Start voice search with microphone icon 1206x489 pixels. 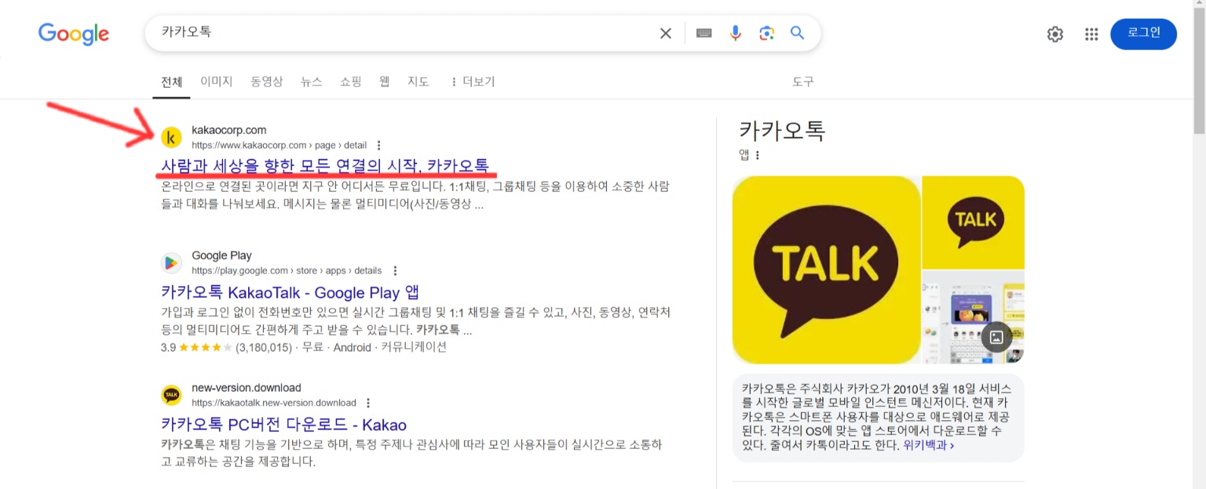pyautogui.click(x=736, y=33)
